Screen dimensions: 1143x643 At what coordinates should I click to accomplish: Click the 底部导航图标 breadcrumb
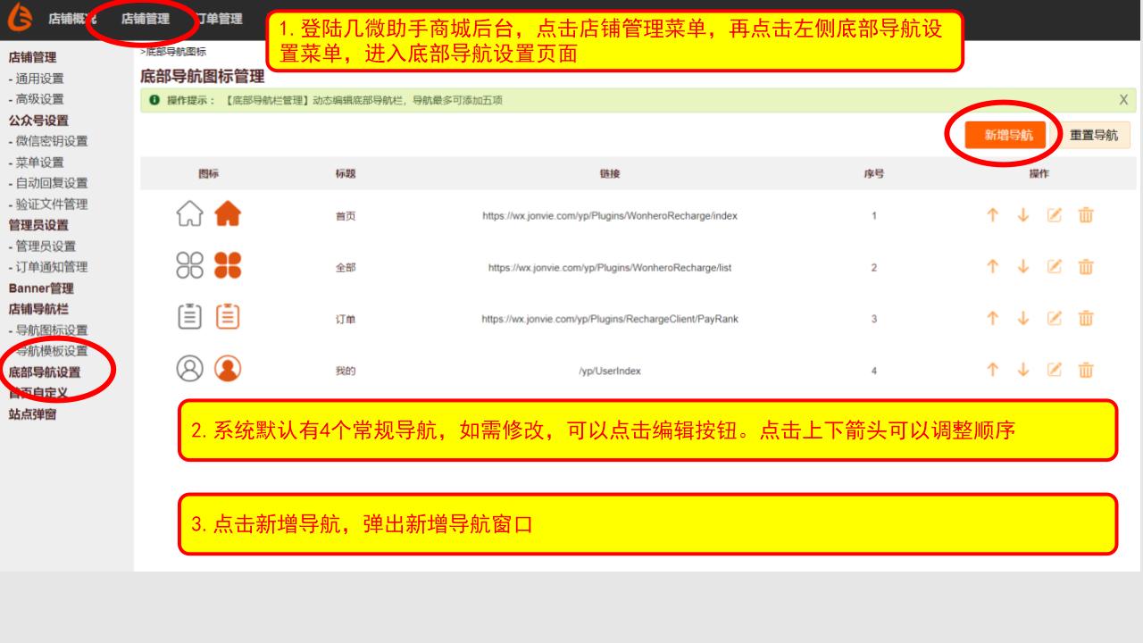177,52
